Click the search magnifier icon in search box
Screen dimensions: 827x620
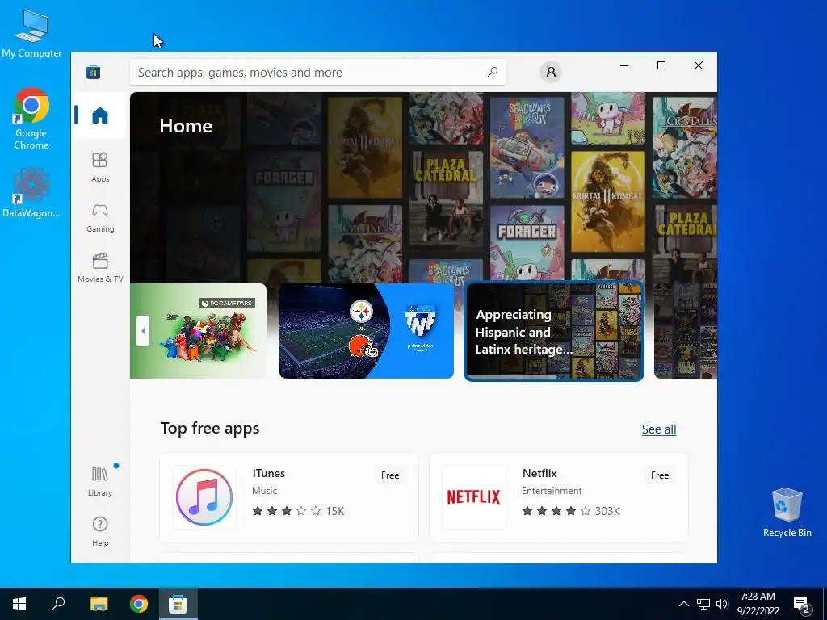pos(493,72)
